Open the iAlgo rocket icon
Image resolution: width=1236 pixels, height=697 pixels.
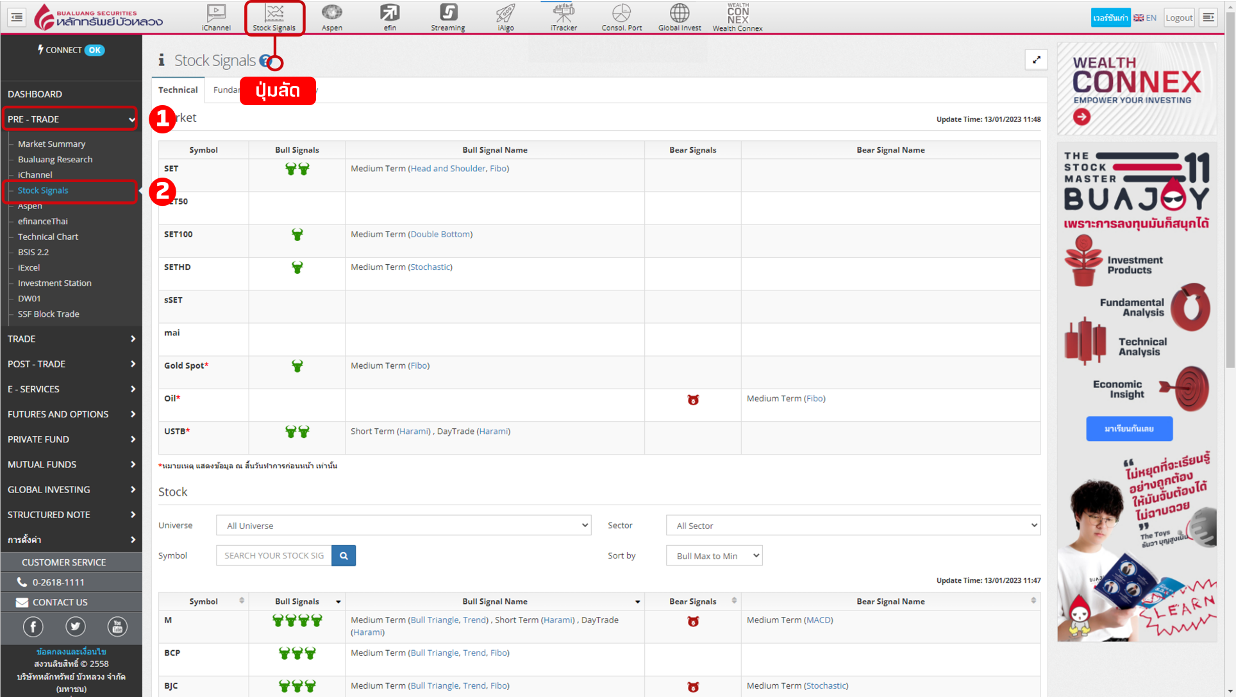point(506,17)
